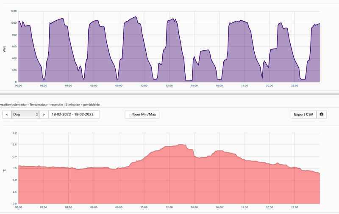This screenshot has width=339, height=214.
Task: Enable the Toon Min/Max checkbox
Action: (130, 115)
